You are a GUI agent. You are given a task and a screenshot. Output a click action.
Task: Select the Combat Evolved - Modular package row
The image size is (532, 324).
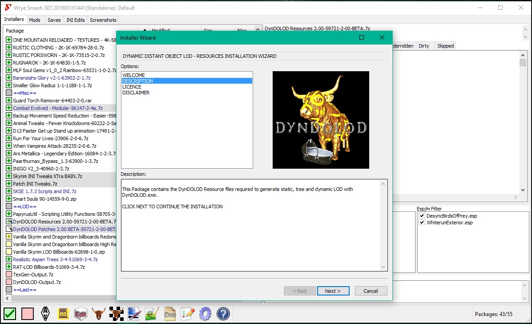click(61, 108)
